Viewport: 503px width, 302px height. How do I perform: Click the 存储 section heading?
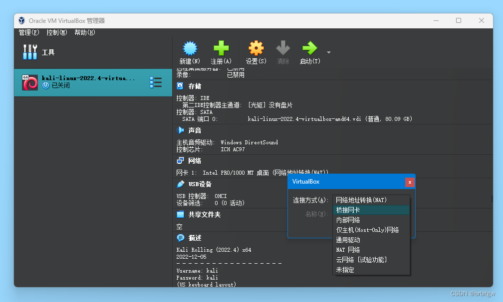tap(195, 86)
